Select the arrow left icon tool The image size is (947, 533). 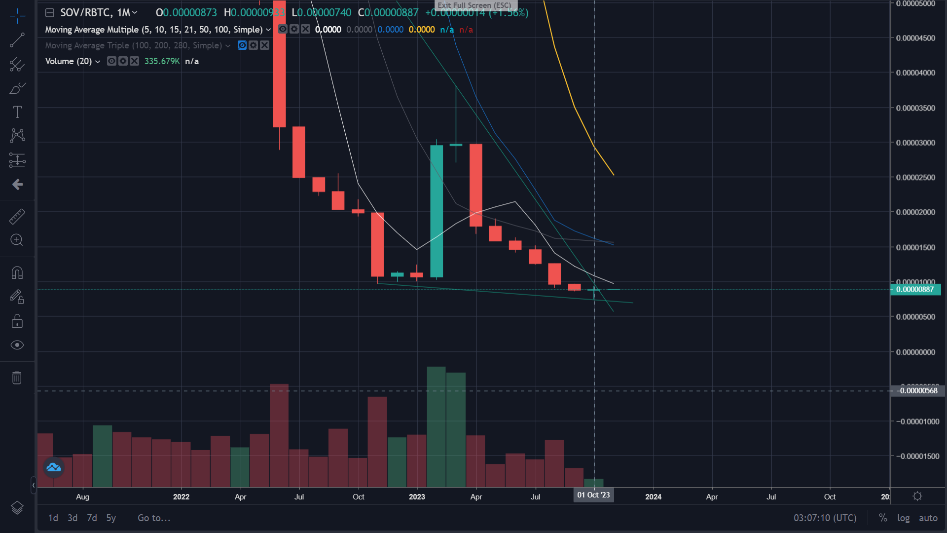17,184
